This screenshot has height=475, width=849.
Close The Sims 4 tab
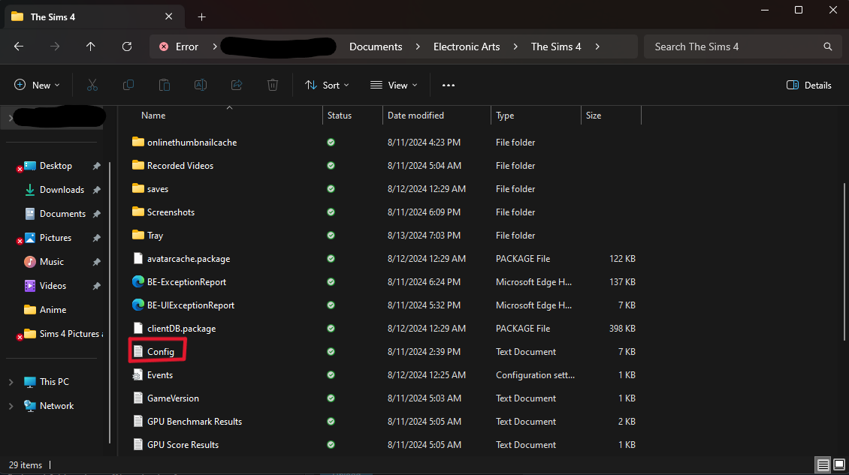pyautogui.click(x=168, y=17)
